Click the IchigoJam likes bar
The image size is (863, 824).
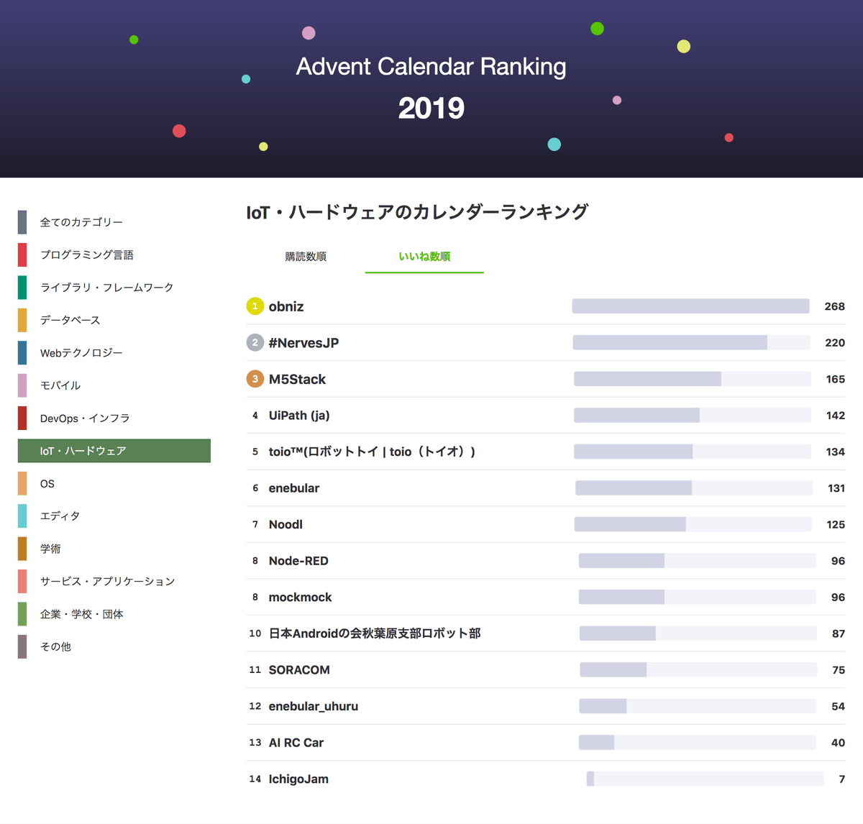coord(706,779)
